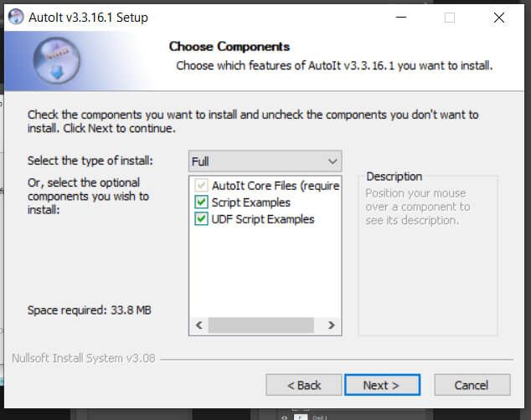Open the install type dropdown showing Full
531x420 pixels.
coord(265,161)
